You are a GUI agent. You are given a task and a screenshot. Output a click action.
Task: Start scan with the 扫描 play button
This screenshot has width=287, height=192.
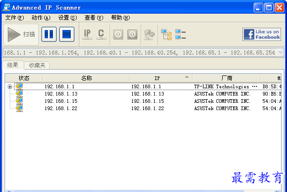click(x=21, y=34)
